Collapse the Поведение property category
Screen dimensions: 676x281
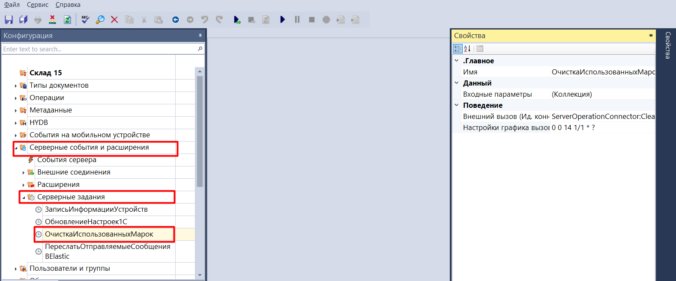(x=457, y=105)
